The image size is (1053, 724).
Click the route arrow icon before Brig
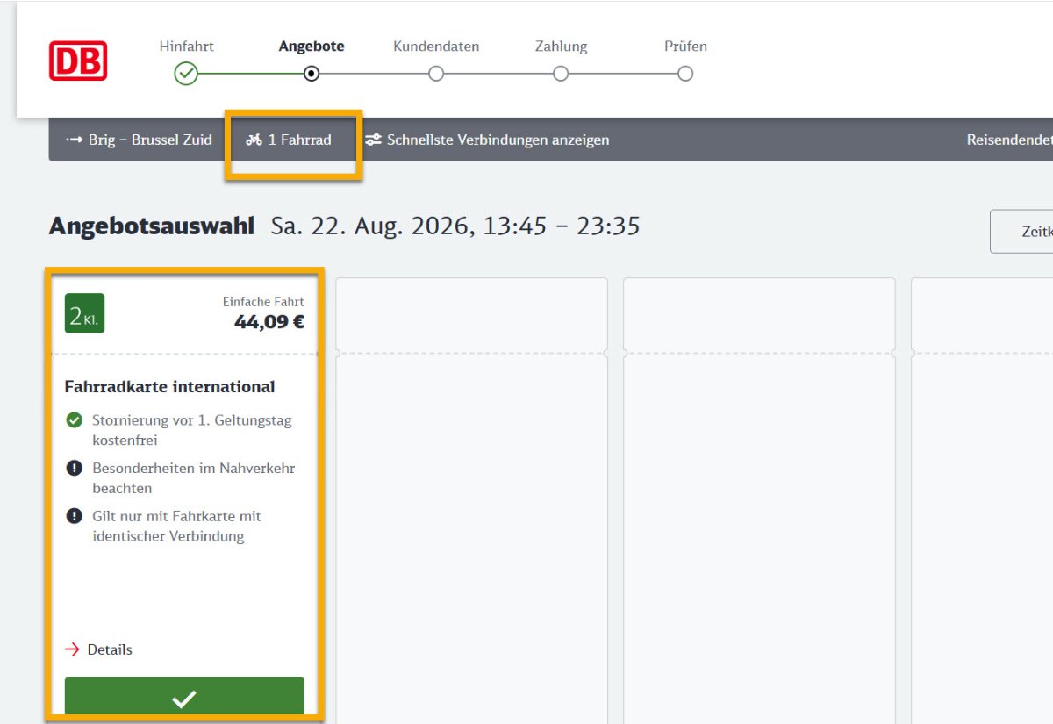point(74,140)
